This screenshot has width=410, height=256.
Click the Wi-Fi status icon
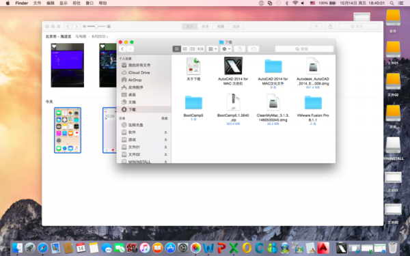coord(295,3)
